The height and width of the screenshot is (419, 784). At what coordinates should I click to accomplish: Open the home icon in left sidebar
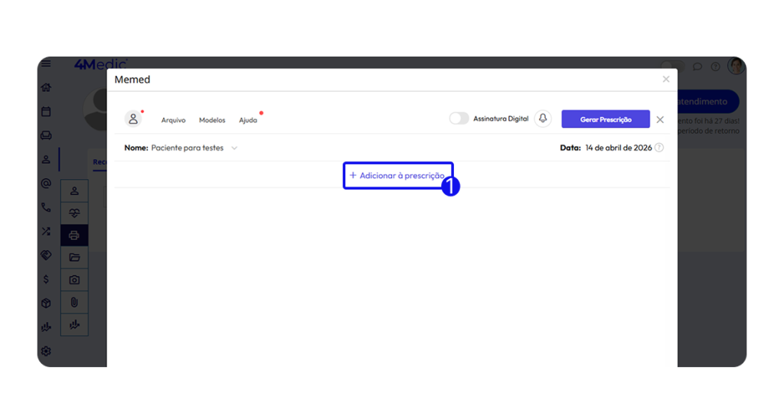click(46, 88)
